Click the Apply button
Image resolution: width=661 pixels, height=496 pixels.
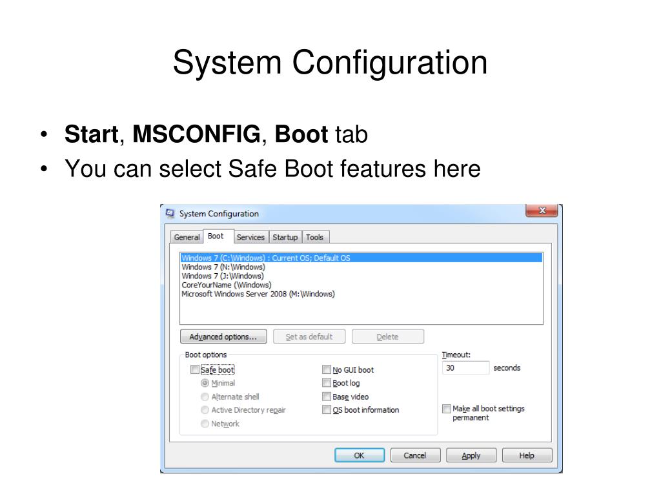tap(471, 455)
